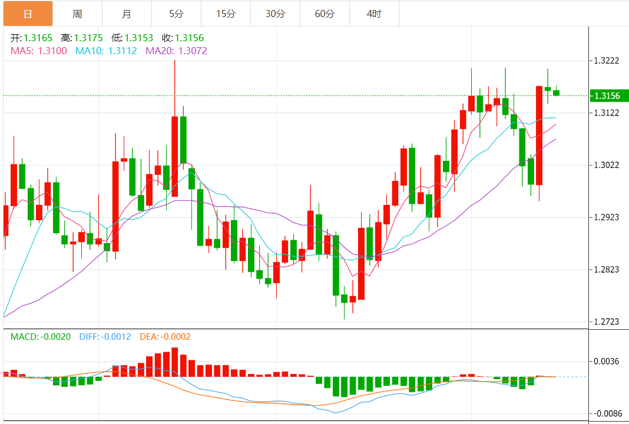Screen dimensions: 629x424
Task: Click the green current price tag 1.3156
Action: [608, 96]
